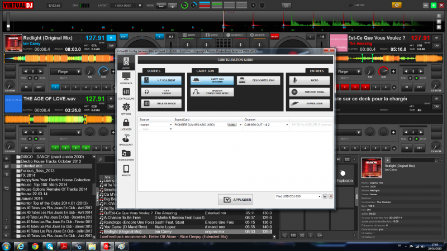Open the Licences padlock section
The width and height of the screenshot is (447, 251).
pos(126,124)
